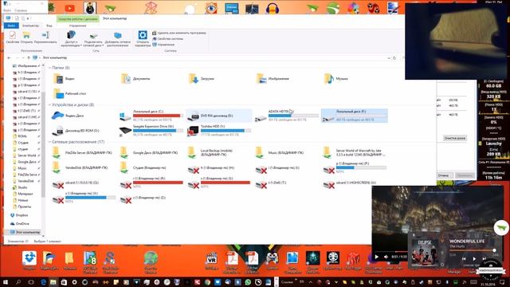
Task: Select OneDrive in the navigation pane
Action: pos(19,223)
